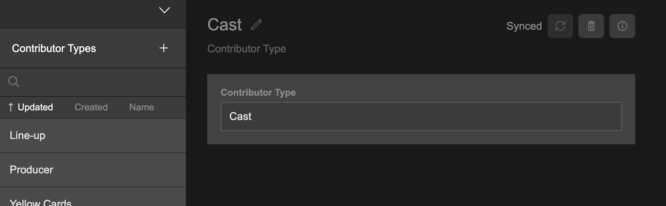Image resolution: width=666 pixels, height=206 pixels.
Task: Focus the contributor types search field
Action: (x=100, y=82)
